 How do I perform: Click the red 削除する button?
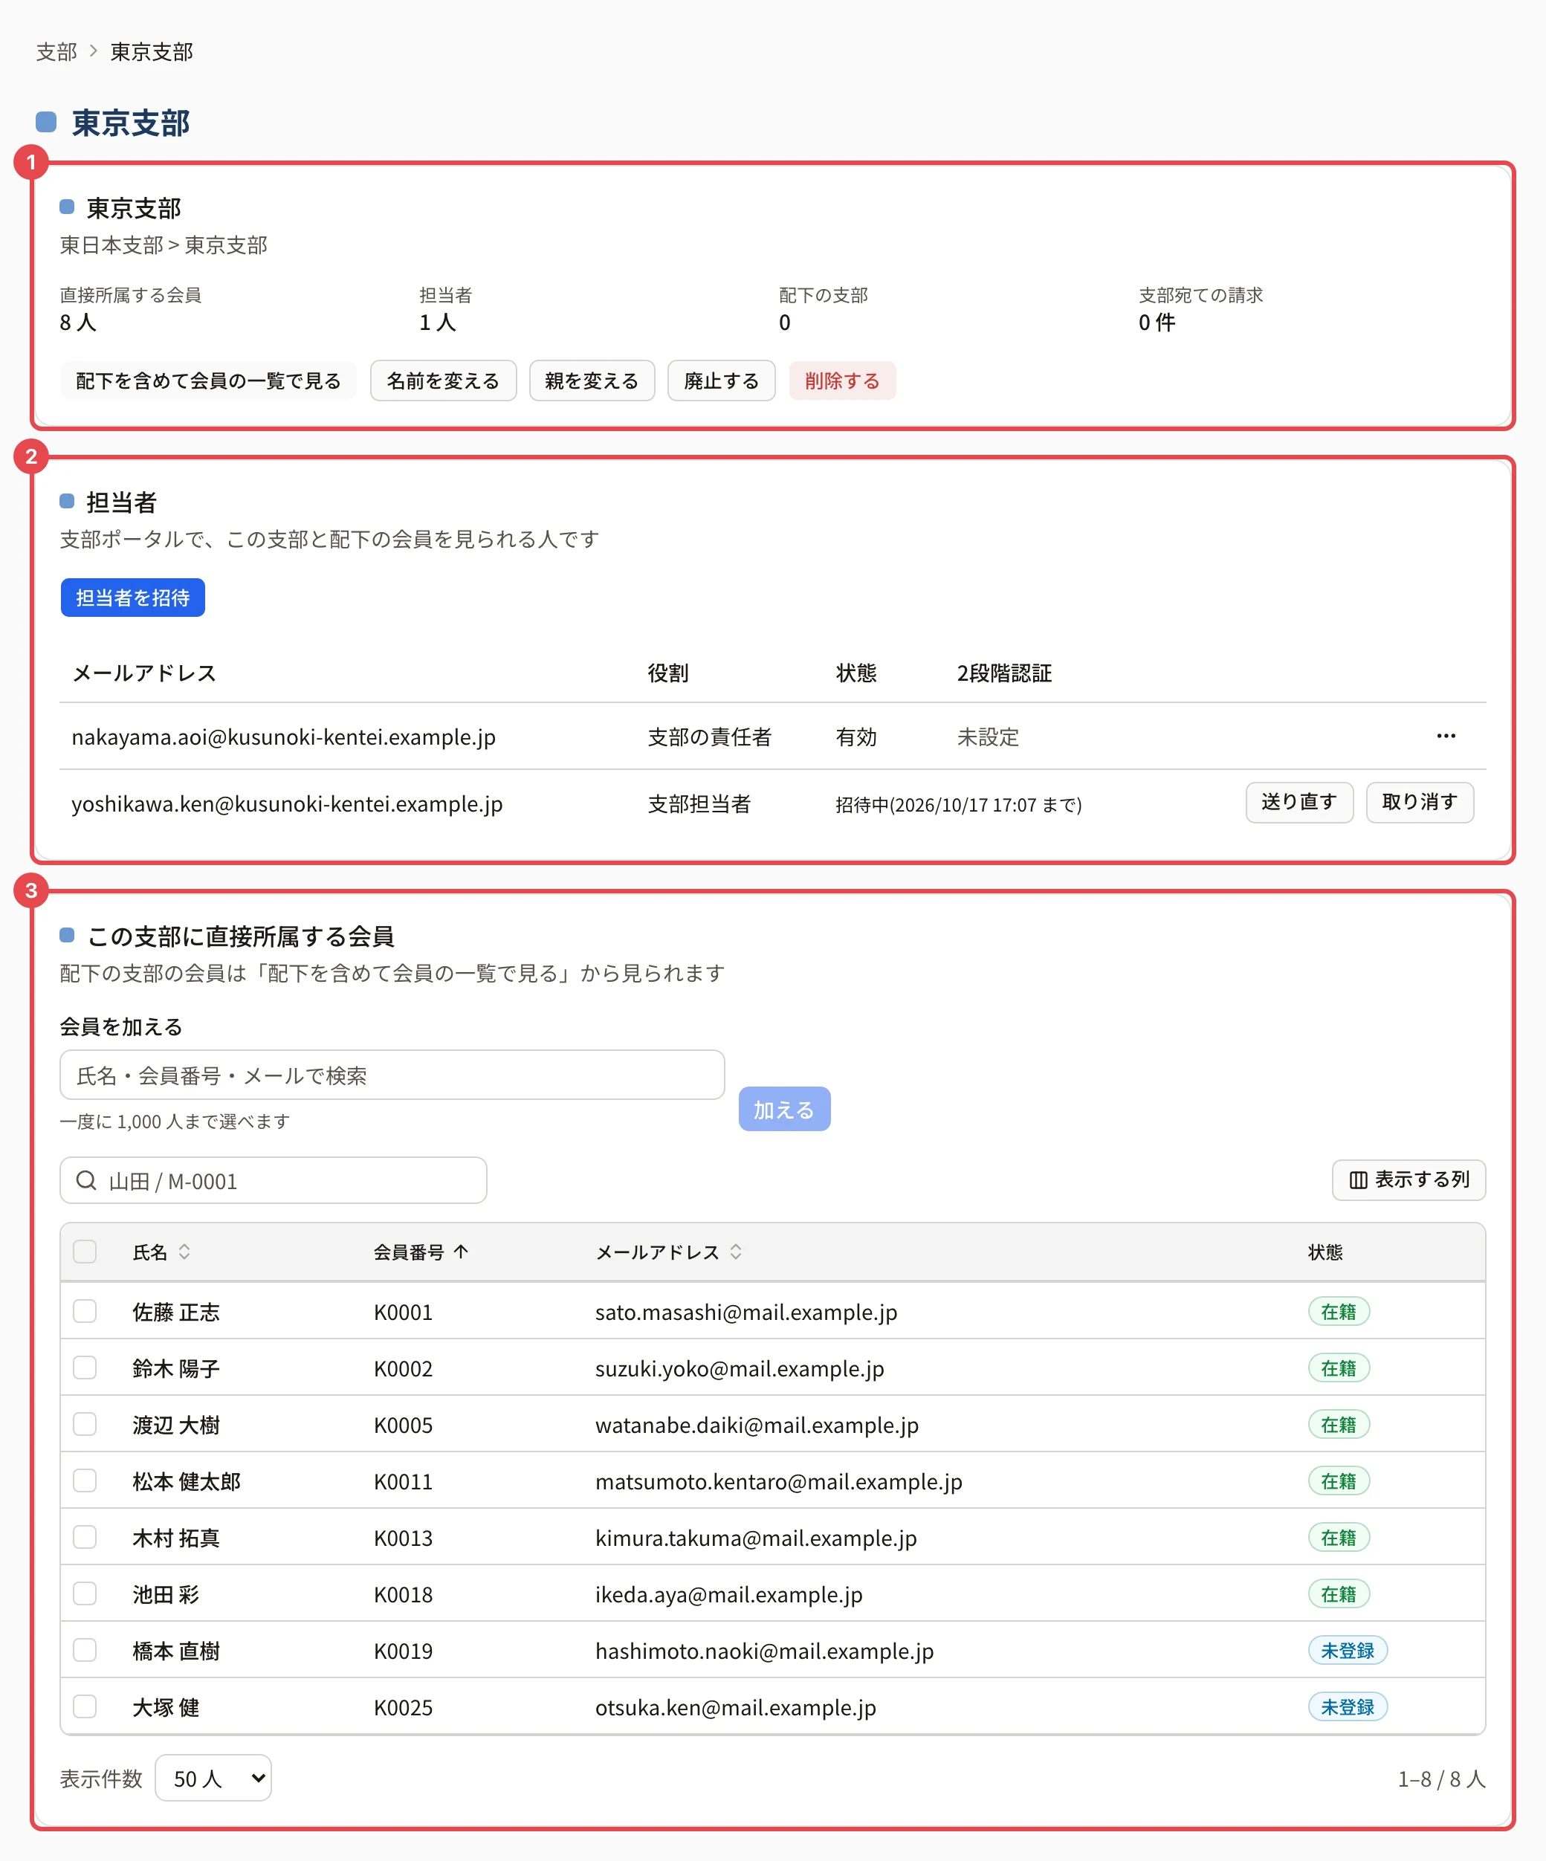pos(842,381)
